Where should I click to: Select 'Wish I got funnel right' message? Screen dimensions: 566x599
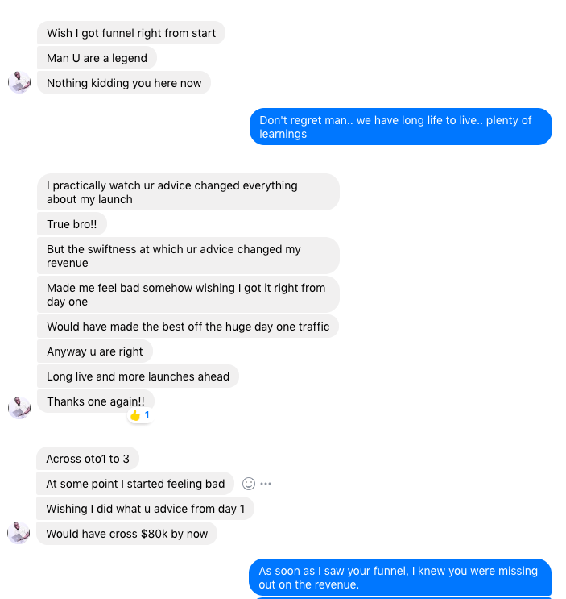pos(131,33)
